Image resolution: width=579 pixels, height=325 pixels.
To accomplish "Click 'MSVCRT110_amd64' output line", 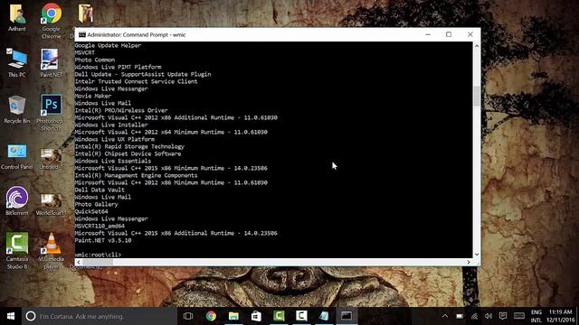I will (100, 226).
